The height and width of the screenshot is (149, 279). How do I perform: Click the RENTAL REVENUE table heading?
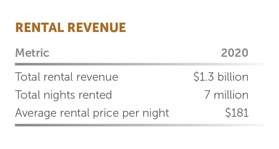[70, 28]
